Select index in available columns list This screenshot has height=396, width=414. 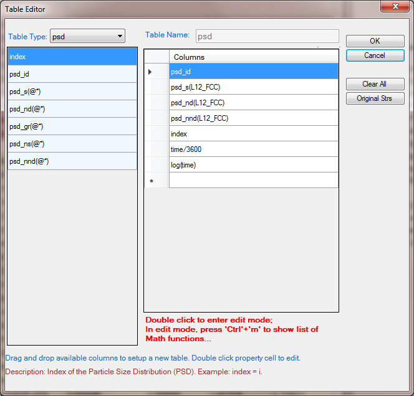click(72, 57)
